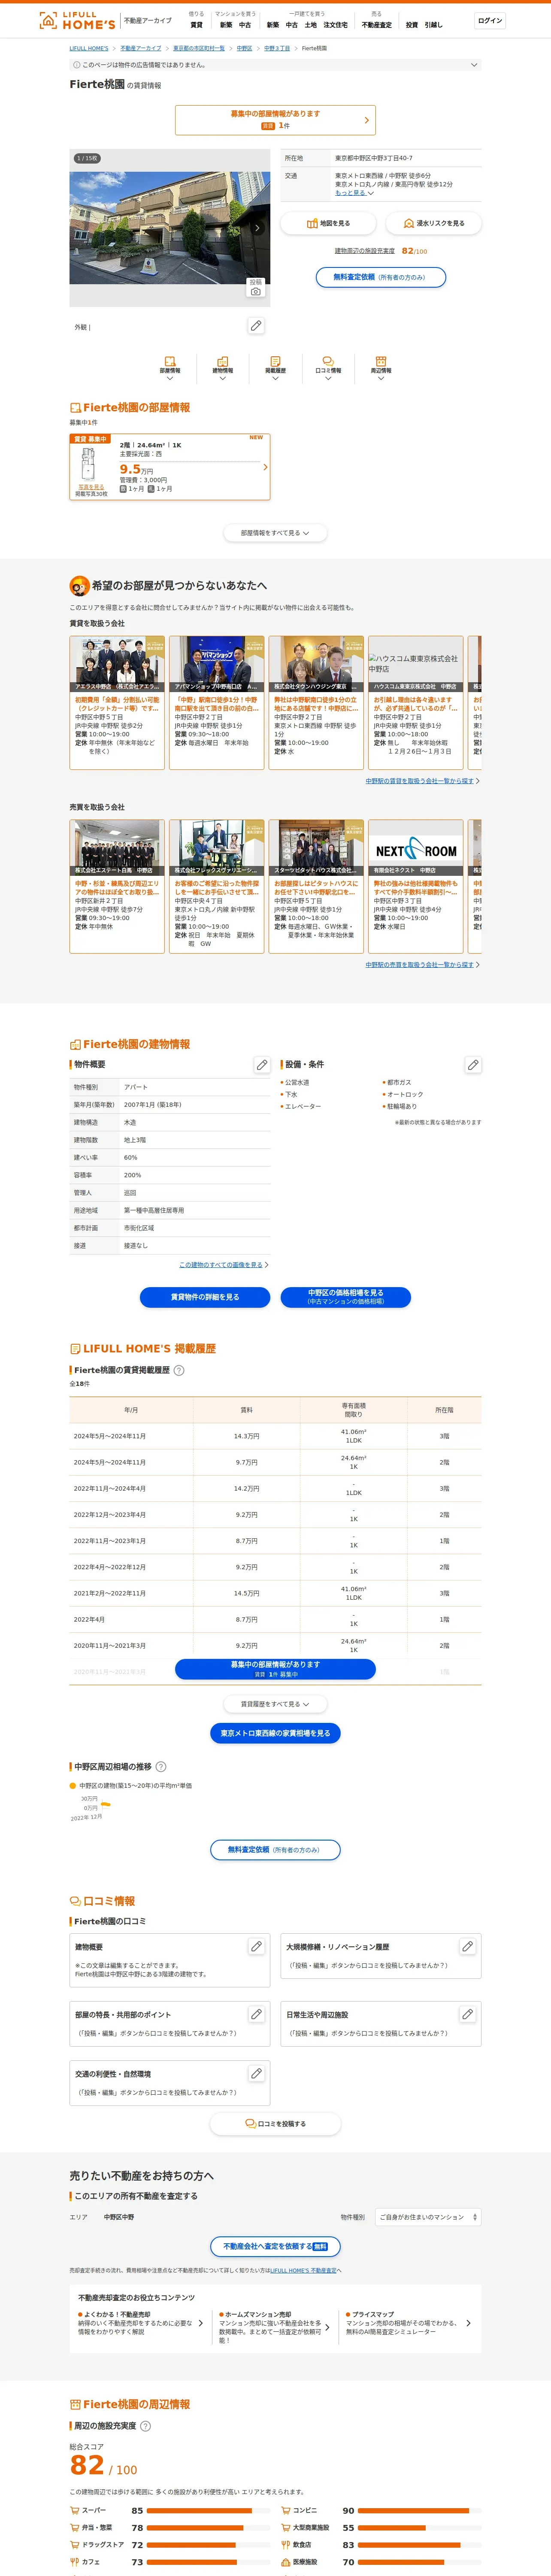
Task: Open ホームズマンション売却 content link
Action: (274, 2326)
